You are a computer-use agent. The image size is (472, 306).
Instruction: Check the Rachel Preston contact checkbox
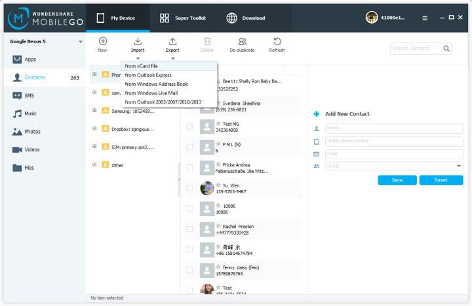click(189, 229)
